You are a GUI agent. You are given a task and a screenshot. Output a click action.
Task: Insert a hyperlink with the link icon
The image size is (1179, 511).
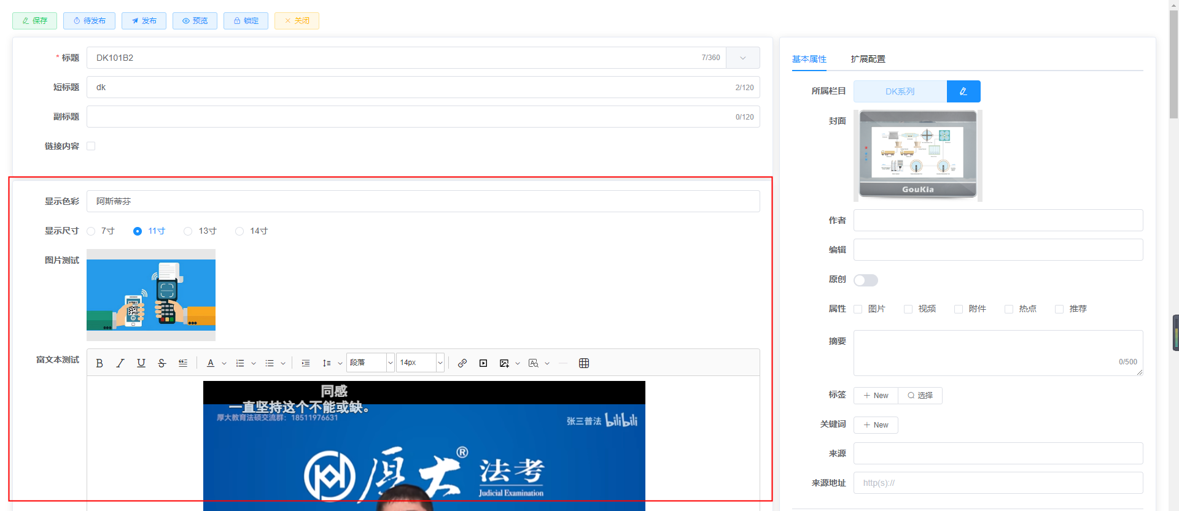(462, 363)
